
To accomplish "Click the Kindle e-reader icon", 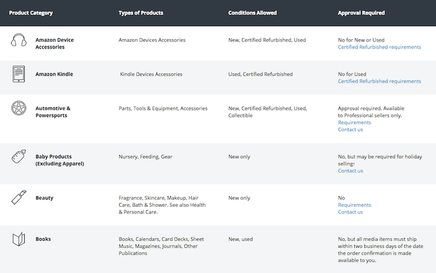I will coord(19,75).
